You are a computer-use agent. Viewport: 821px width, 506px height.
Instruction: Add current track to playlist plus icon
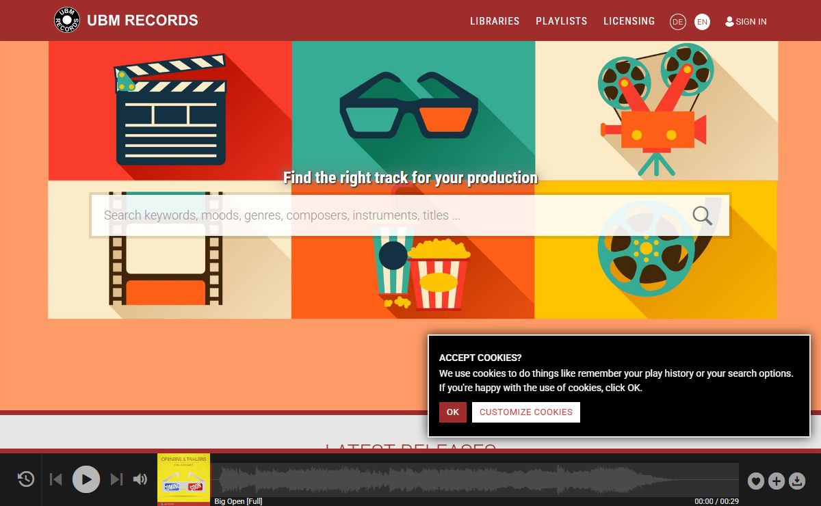coord(776,481)
